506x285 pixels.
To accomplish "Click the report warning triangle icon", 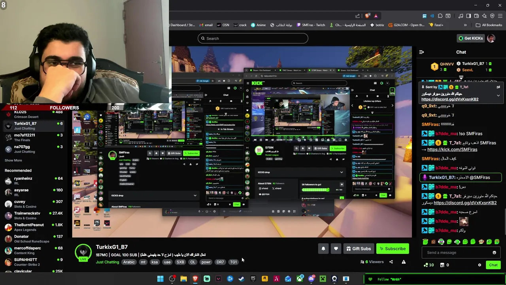I will (404, 262).
